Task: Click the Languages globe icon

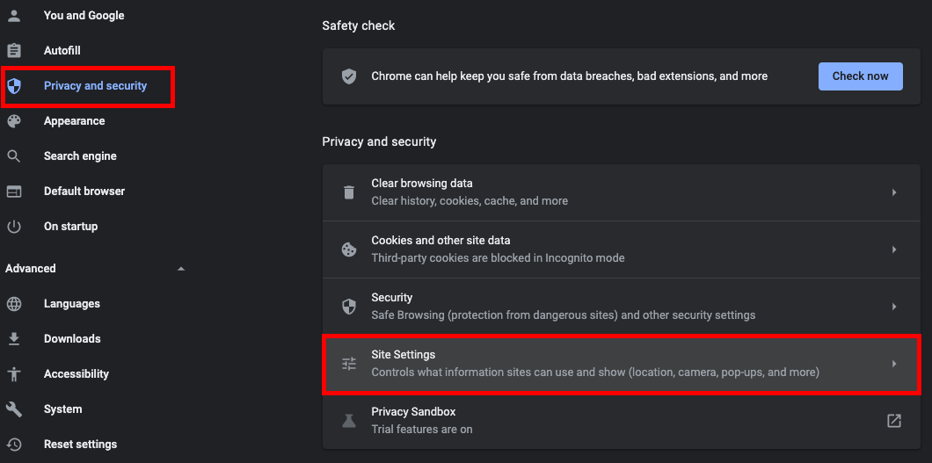Action: pyautogui.click(x=14, y=304)
